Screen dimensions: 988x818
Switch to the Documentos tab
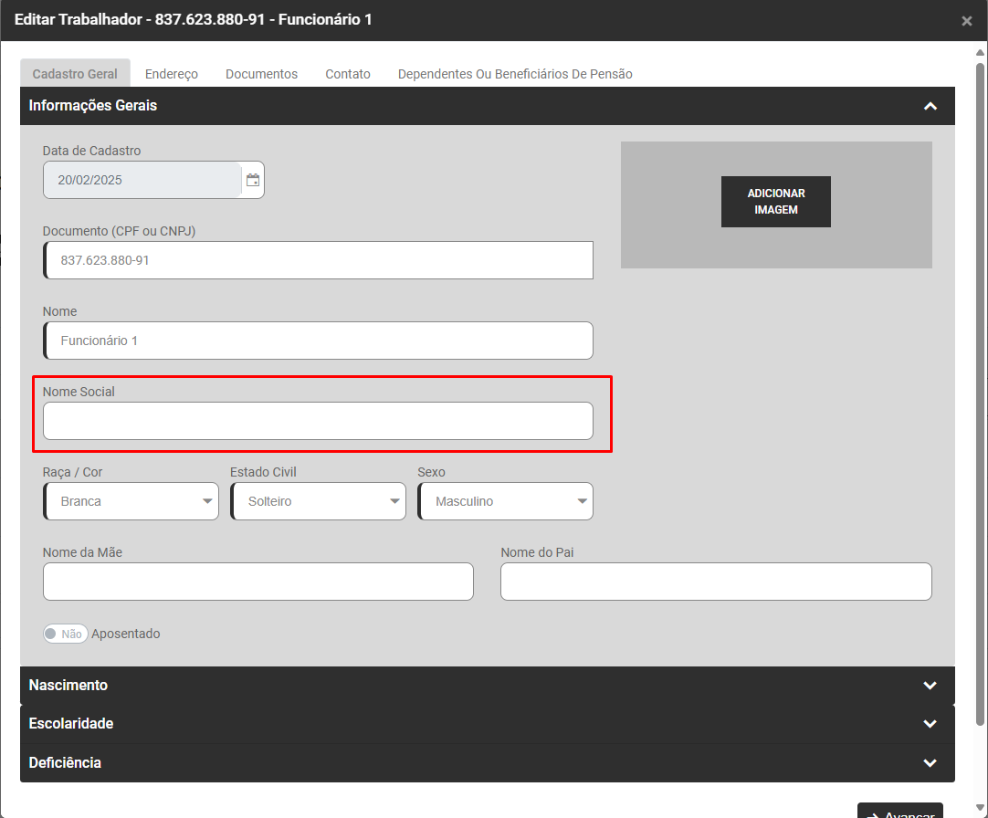point(261,74)
